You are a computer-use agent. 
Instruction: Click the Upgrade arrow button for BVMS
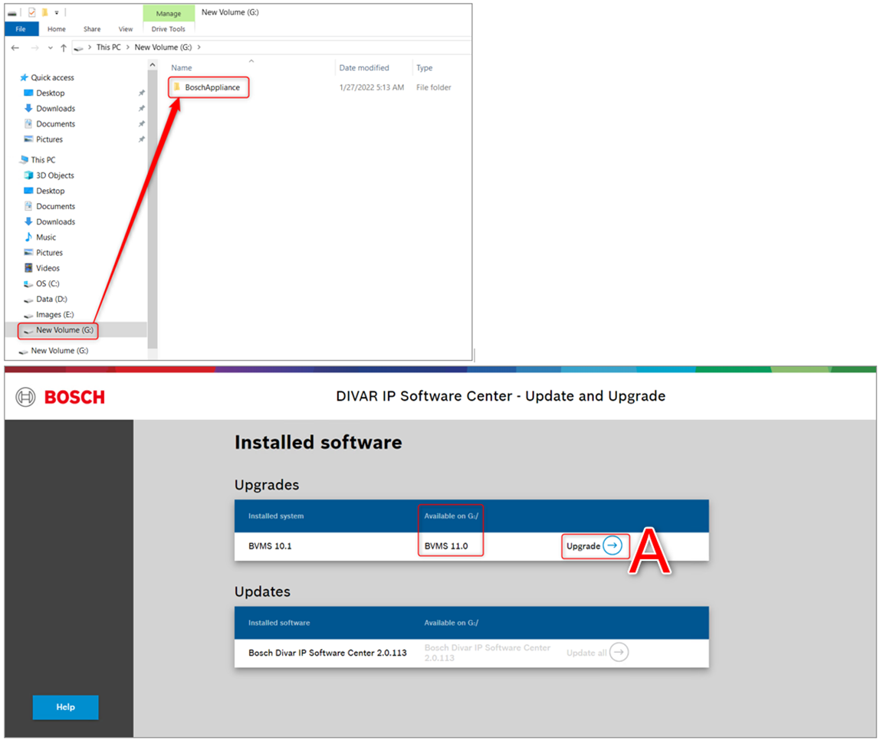[x=612, y=546]
